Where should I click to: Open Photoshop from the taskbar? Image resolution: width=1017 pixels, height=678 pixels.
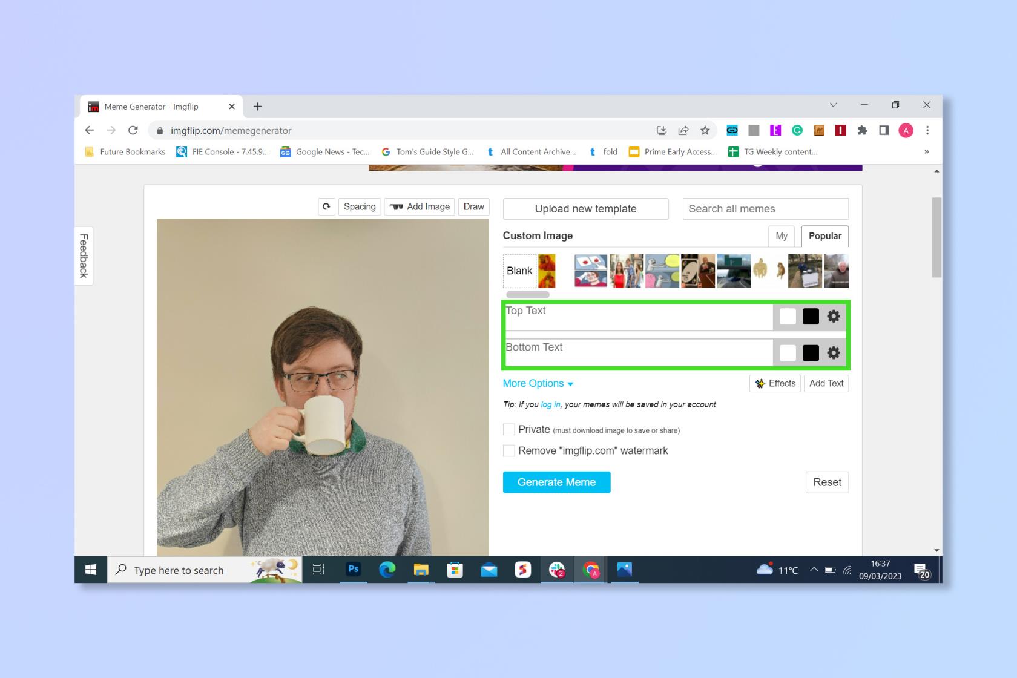coord(353,569)
